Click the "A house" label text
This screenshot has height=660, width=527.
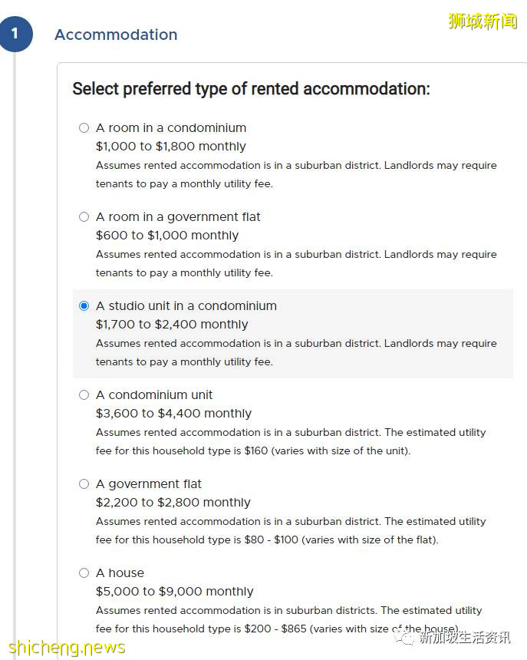120,573
